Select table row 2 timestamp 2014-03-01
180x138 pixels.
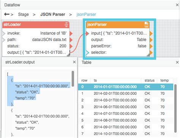tap(115, 100)
